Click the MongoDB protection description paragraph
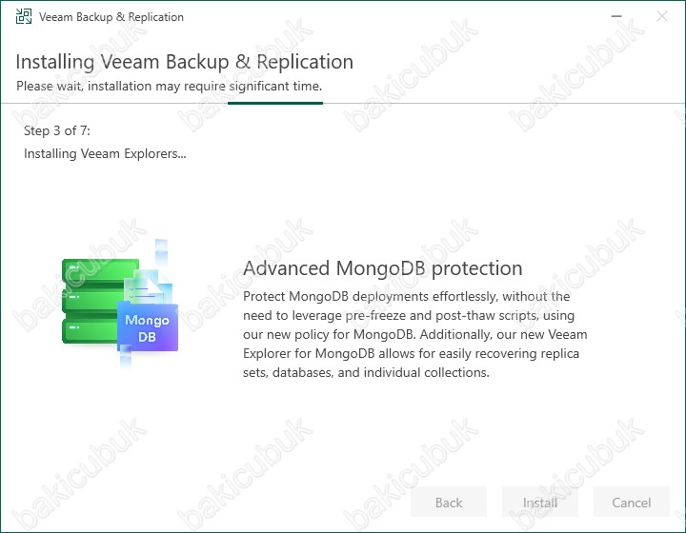 (x=414, y=334)
